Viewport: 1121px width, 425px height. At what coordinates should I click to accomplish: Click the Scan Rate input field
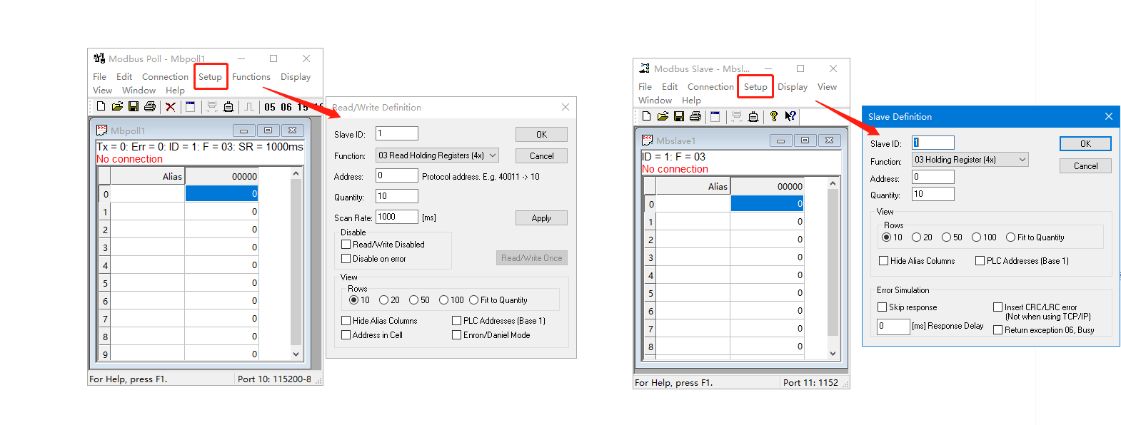tap(396, 217)
